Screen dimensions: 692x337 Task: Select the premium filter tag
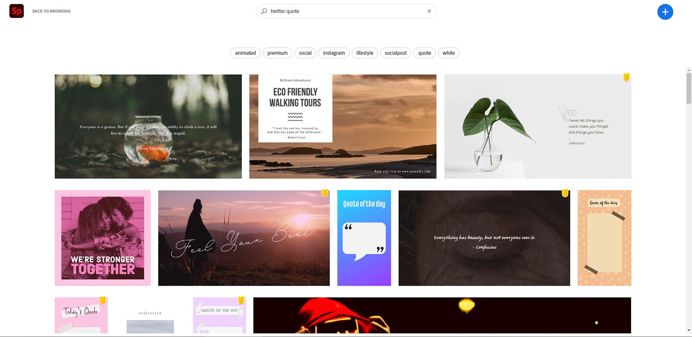tap(277, 53)
